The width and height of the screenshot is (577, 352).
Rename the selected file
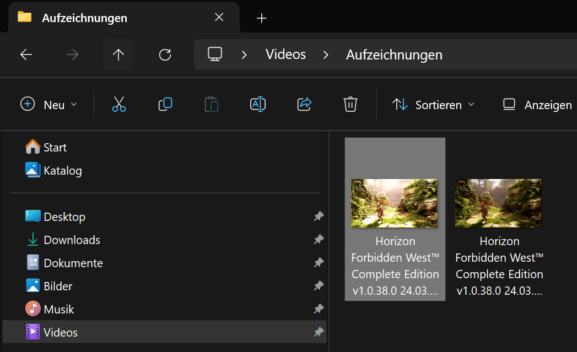pos(258,105)
